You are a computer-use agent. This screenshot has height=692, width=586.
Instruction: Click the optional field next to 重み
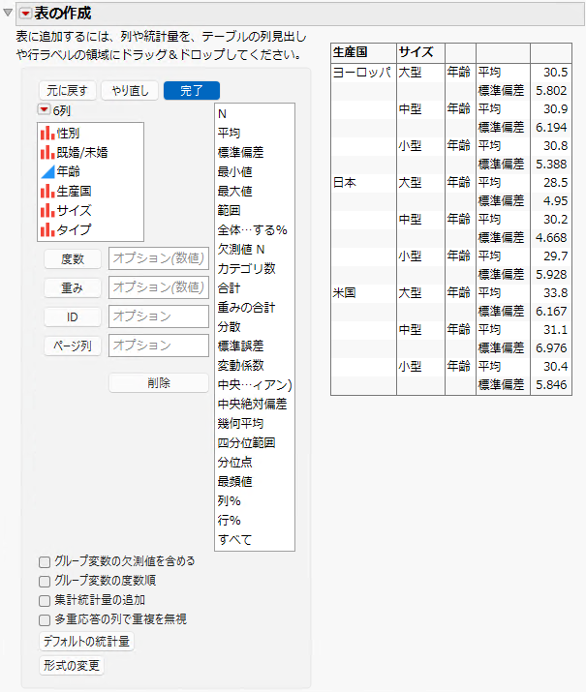point(159,287)
